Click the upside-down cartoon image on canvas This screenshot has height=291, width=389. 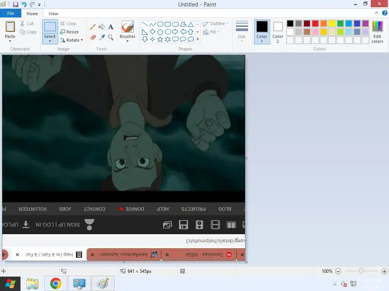click(x=123, y=123)
